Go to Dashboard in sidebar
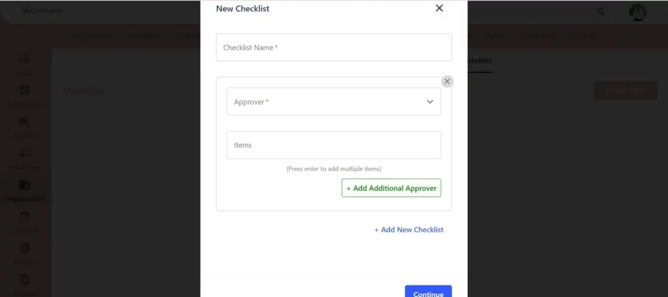This screenshot has height=297, width=668. pos(24,96)
